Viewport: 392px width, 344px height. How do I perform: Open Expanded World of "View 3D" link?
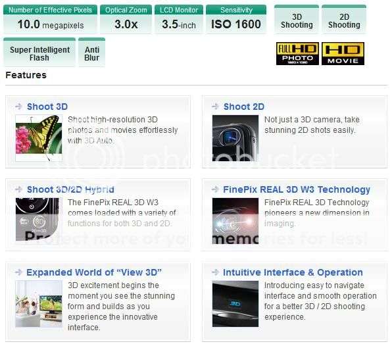pyautogui.click(x=94, y=272)
